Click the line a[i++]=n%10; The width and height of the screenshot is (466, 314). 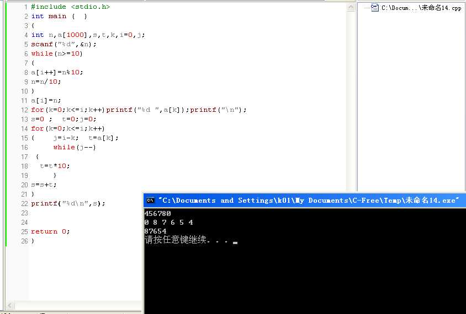tap(57, 72)
